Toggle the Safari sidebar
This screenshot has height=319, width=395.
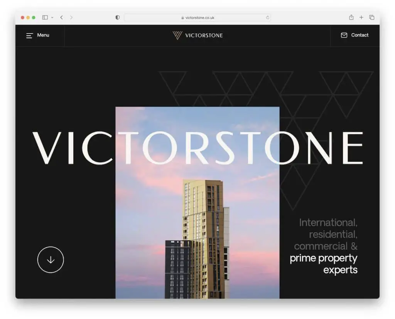(x=45, y=17)
